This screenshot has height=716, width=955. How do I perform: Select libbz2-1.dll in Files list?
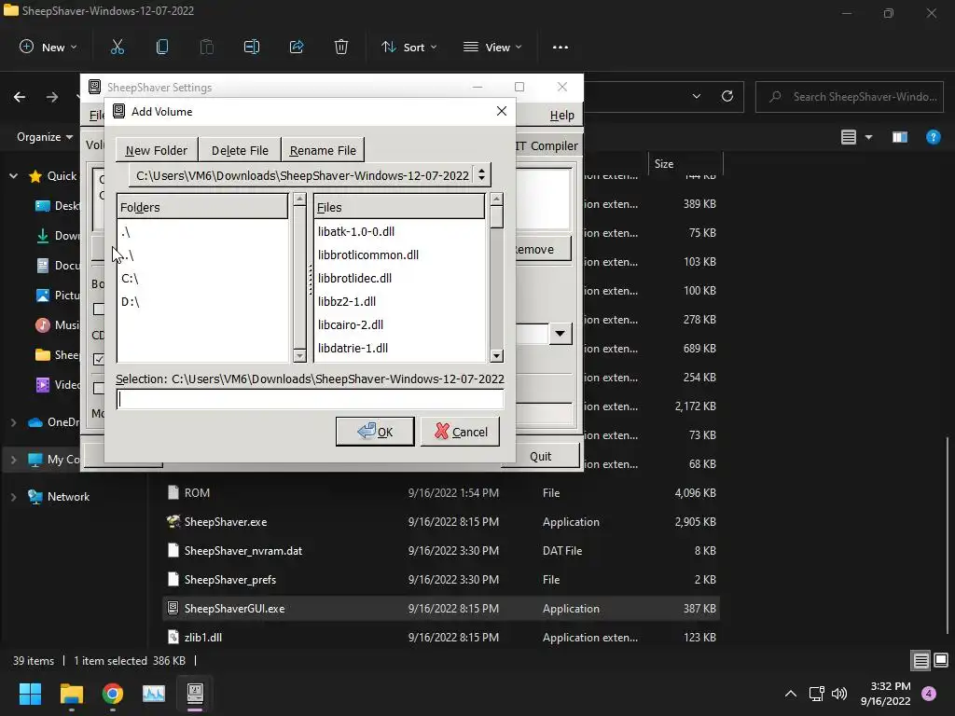[x=399, y=301]
